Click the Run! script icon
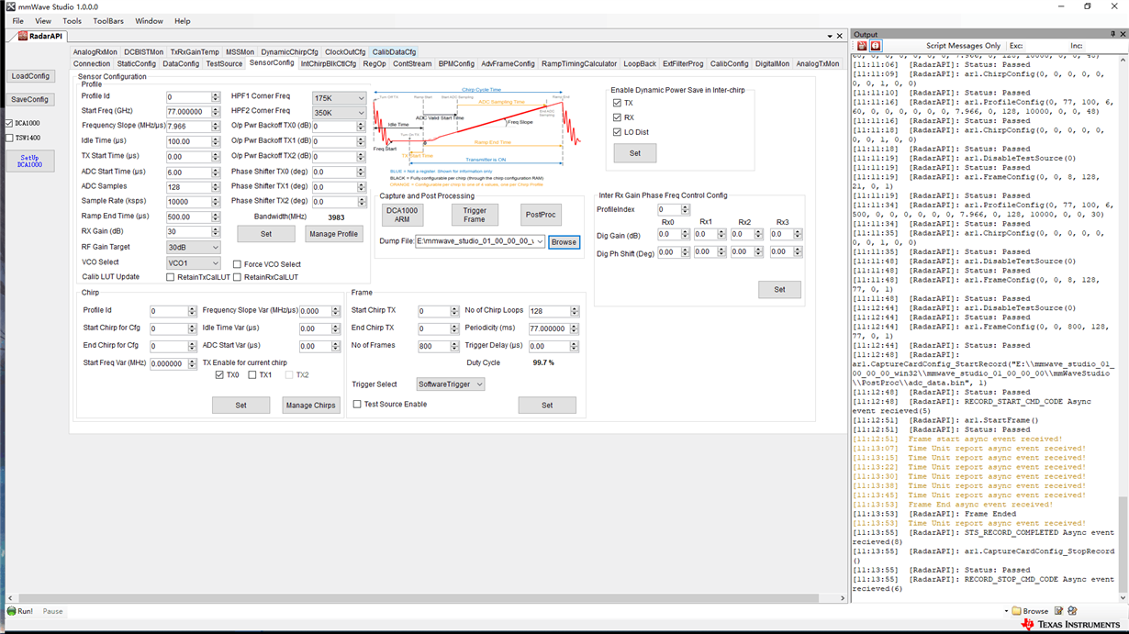Viewport: 1129px width, 634px height. 11,611
